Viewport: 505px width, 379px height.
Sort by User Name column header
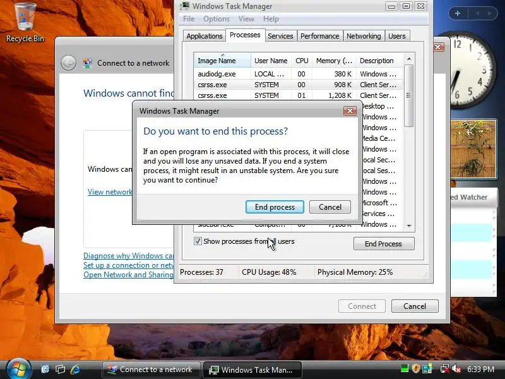(x=271, y=61)
